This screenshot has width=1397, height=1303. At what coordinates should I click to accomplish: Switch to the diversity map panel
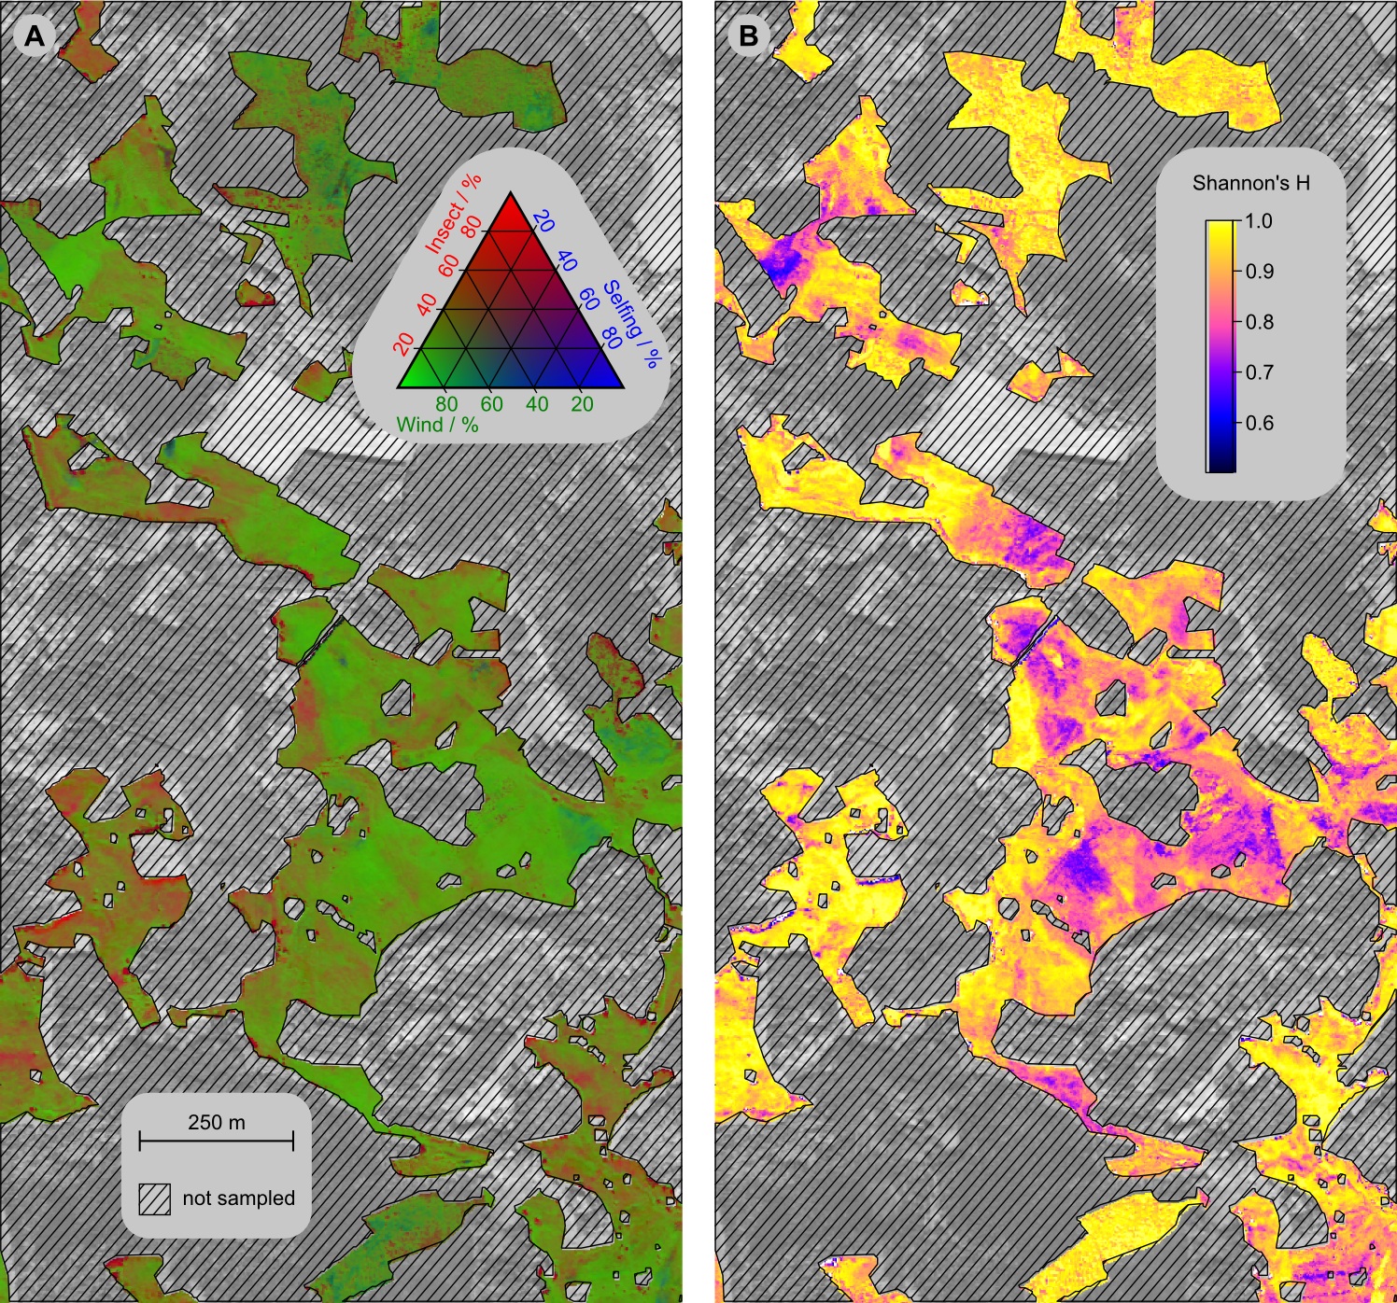(x=1055, y=653)
